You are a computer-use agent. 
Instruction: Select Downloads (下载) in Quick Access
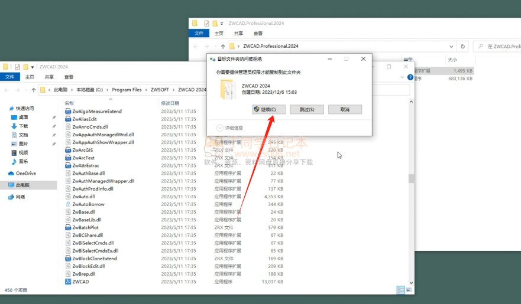[x=23, y=126]
